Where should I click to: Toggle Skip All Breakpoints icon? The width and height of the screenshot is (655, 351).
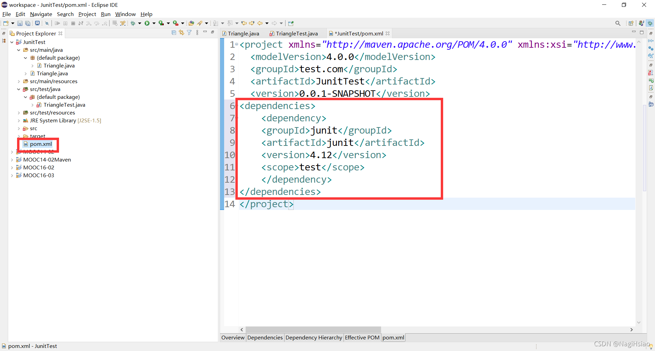pos(47,23)
